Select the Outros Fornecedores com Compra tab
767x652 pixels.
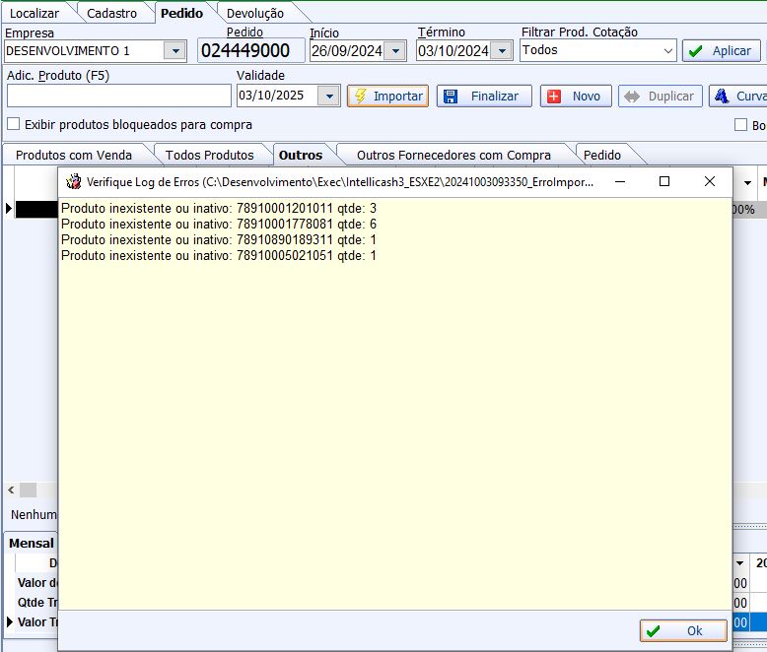click(453, 155)
